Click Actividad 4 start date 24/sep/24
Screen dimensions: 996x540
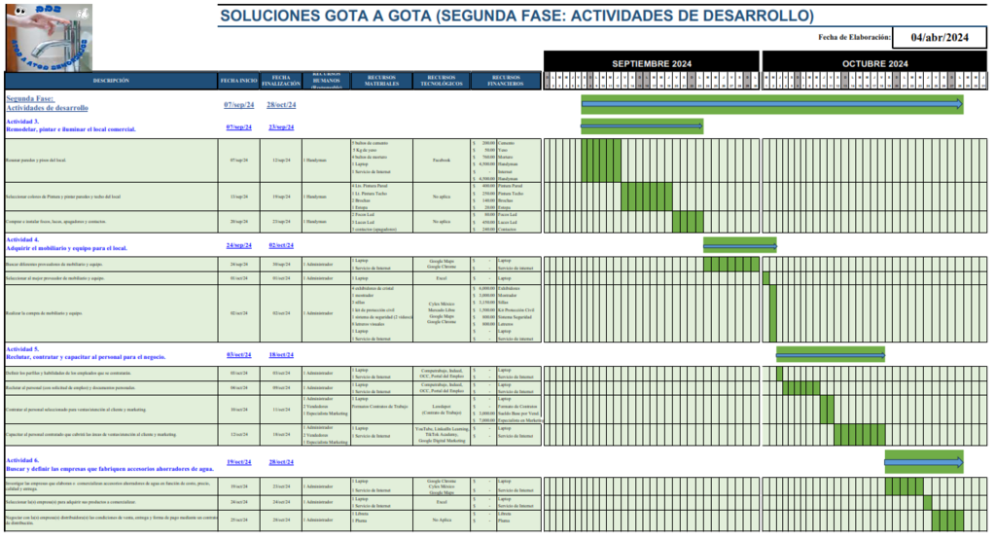pos(239,245)
